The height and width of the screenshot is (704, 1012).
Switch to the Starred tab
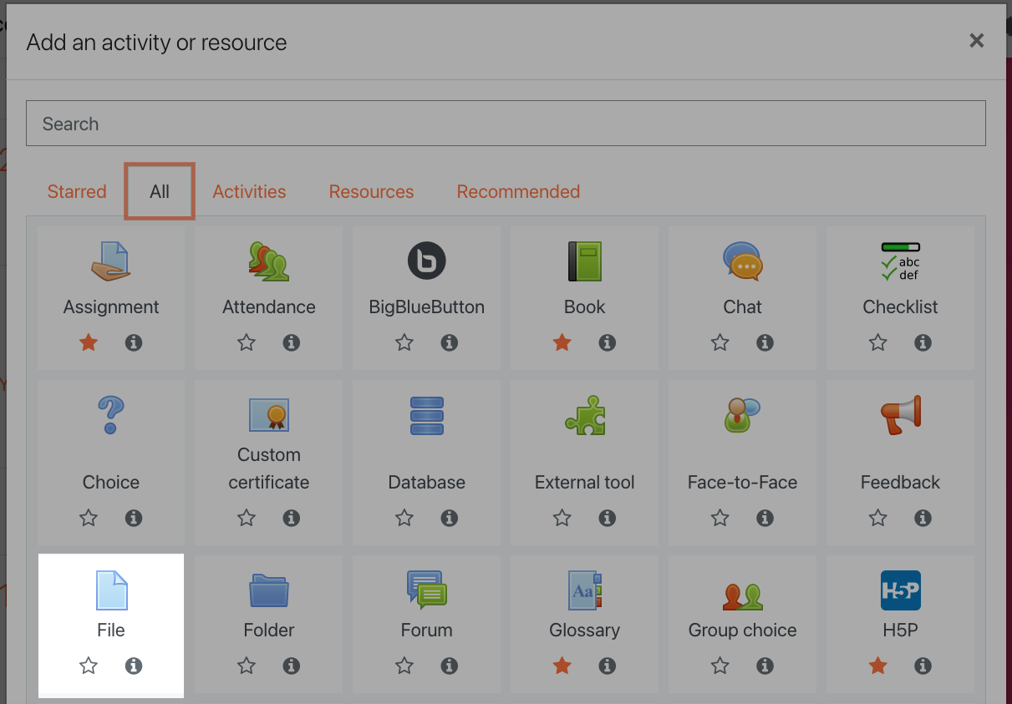click(77, 191)
